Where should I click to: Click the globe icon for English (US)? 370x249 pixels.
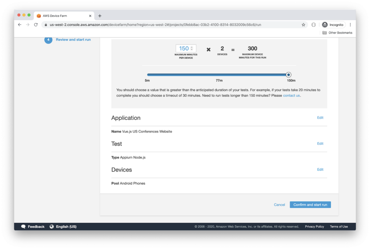point(52,227)
